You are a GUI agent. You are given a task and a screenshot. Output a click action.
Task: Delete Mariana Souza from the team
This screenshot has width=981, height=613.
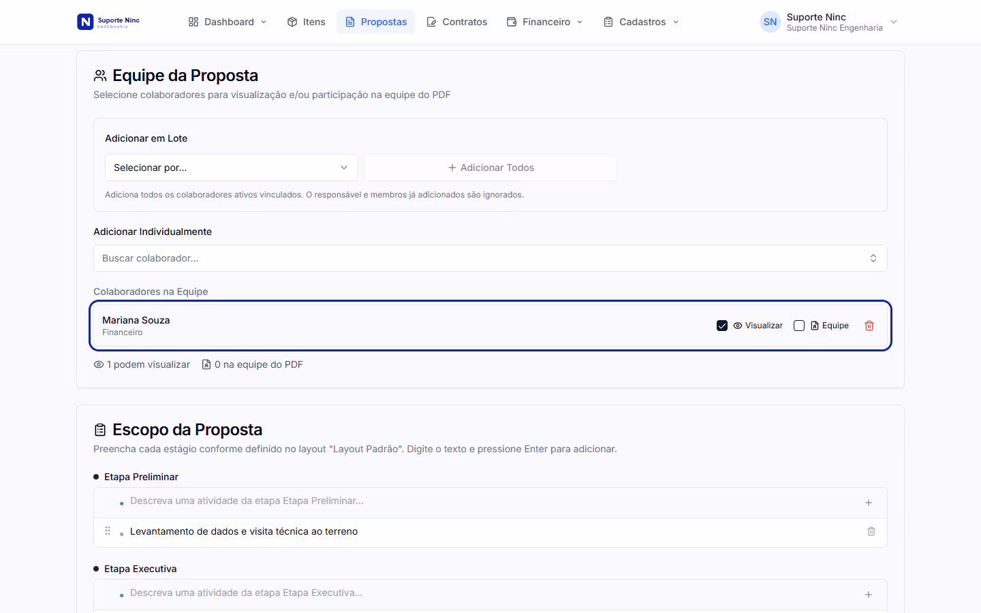869,326
